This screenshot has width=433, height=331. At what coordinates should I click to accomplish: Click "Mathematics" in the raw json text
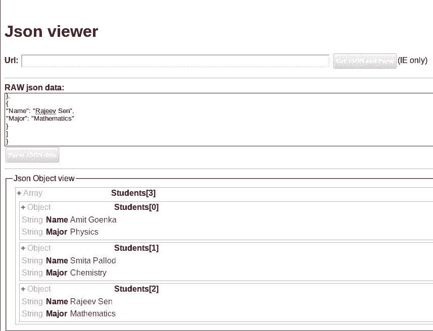(53, 119)
